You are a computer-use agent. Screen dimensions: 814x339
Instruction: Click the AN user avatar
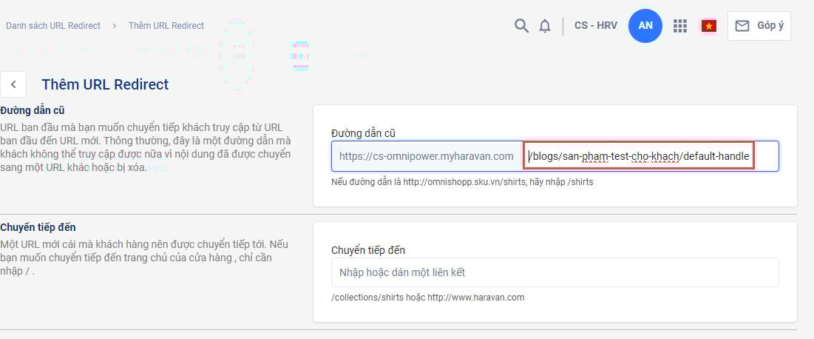pyautogui.click(x=645, y=26)
